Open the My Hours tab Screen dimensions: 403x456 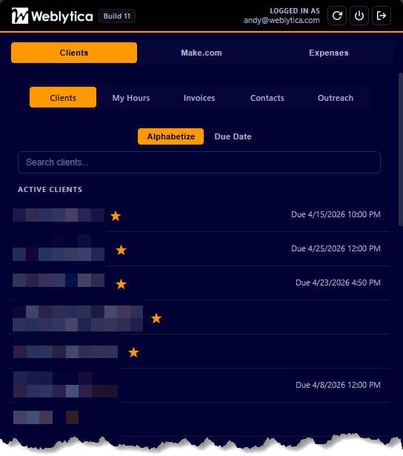click(131, 98)
